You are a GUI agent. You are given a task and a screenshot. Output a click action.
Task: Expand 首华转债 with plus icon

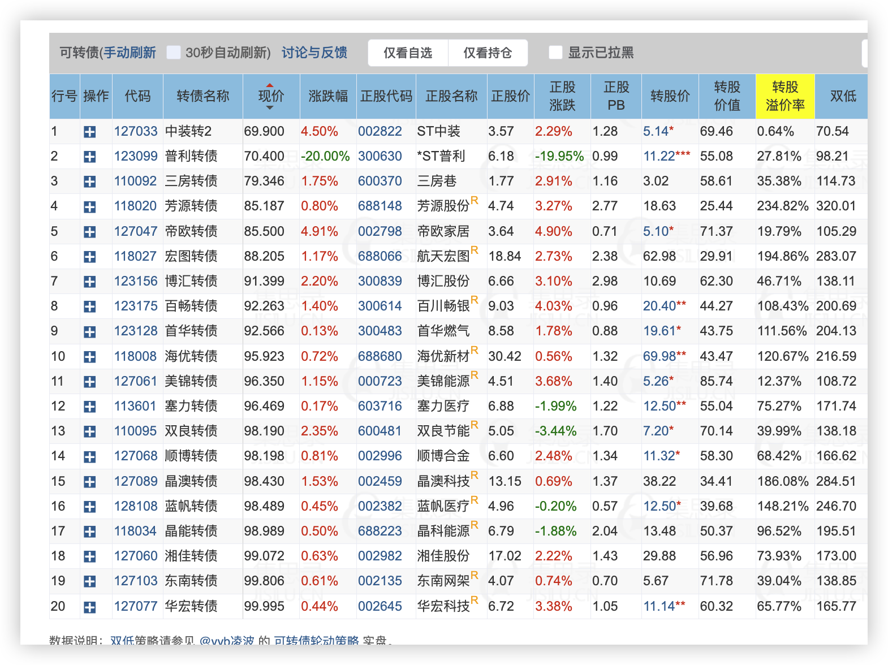pos(89,332)
